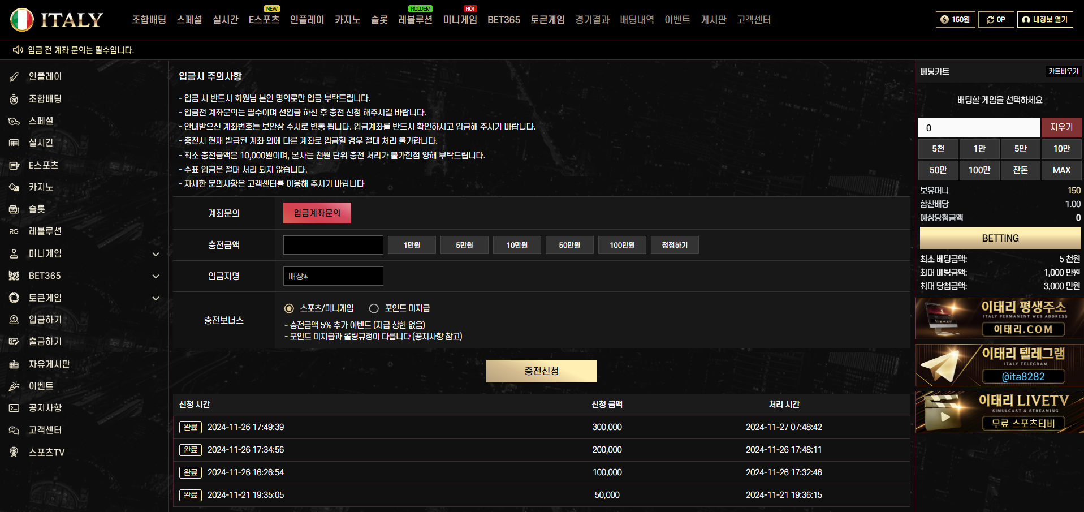This screenshot has height=512, width=1084.
Task: Click the 미니게임 icon in the sidebar
Action: point(14,254)
